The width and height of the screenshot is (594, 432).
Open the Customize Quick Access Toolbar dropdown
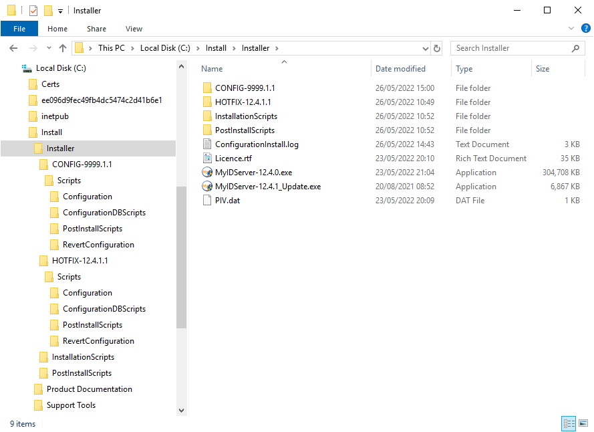[60, 11]
